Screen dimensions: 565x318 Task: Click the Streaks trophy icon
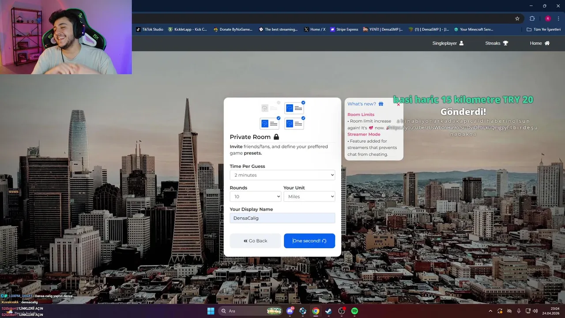(505, 43)
